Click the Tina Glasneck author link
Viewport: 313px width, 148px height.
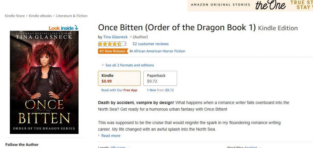[x=115, y=37]
